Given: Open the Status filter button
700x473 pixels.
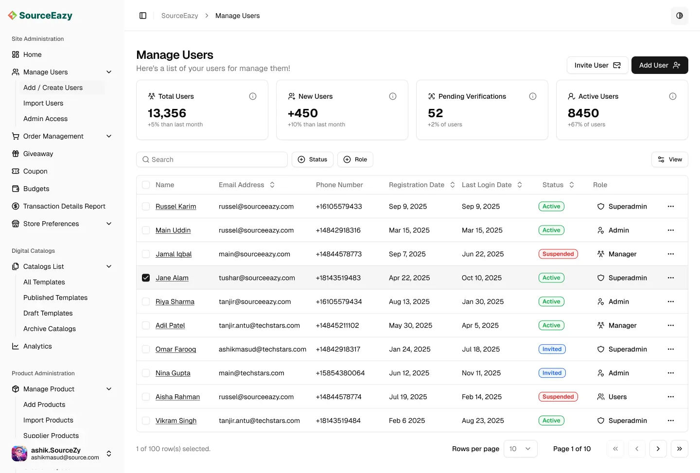Looking at the screenshot, I should coord(313,159).
